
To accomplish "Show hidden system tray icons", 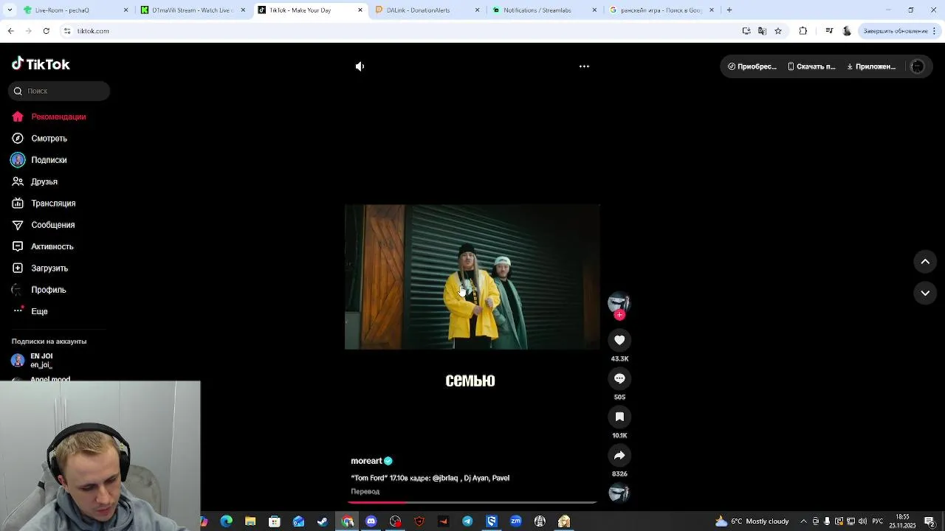I will 804,521.
